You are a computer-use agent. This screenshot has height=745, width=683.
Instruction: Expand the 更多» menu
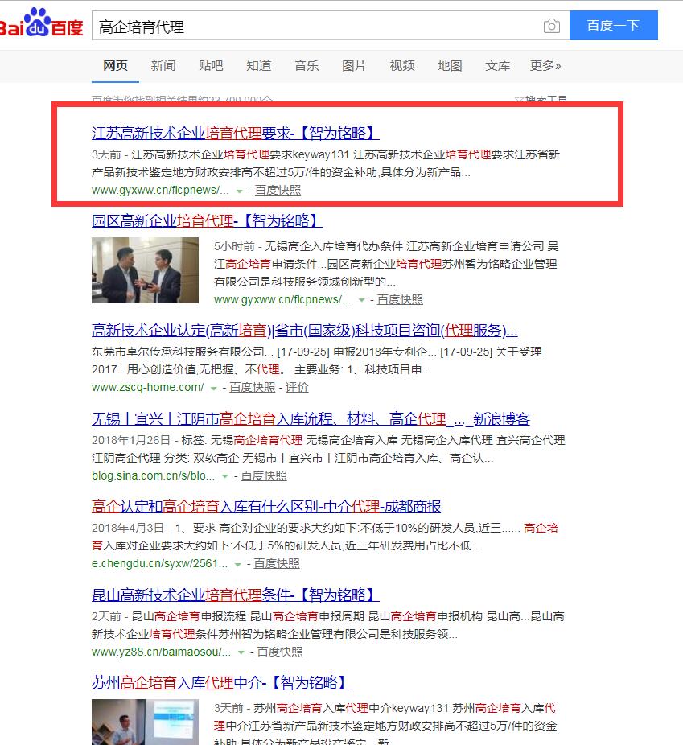pyautogui.click(x=545, y=66)
